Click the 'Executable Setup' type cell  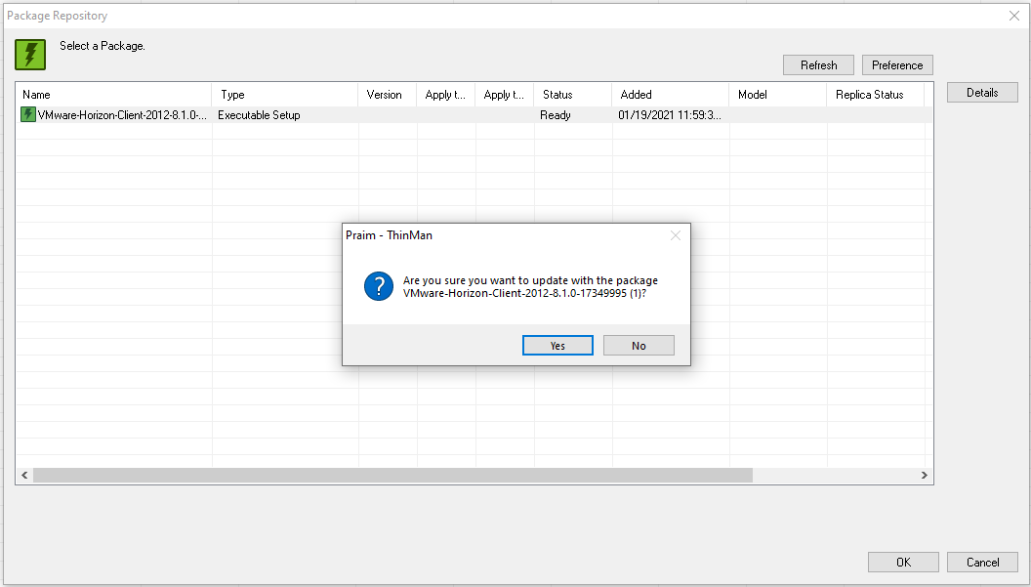click(x=259, y=115)
